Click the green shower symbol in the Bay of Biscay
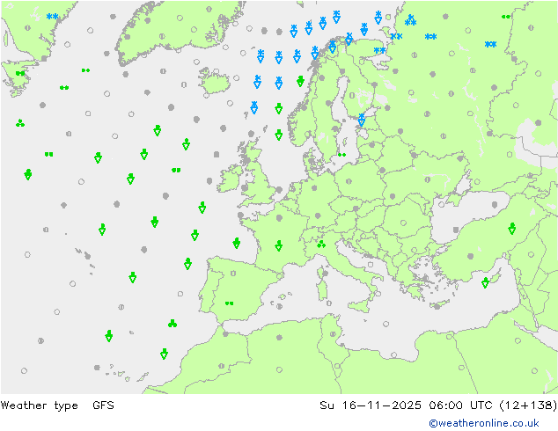The width and height of the screenshot is (558, 431). point(236,244)
